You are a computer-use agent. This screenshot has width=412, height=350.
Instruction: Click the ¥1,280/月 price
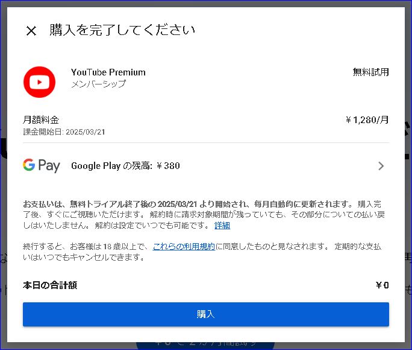pyautogui.click(x=367, y=120)
